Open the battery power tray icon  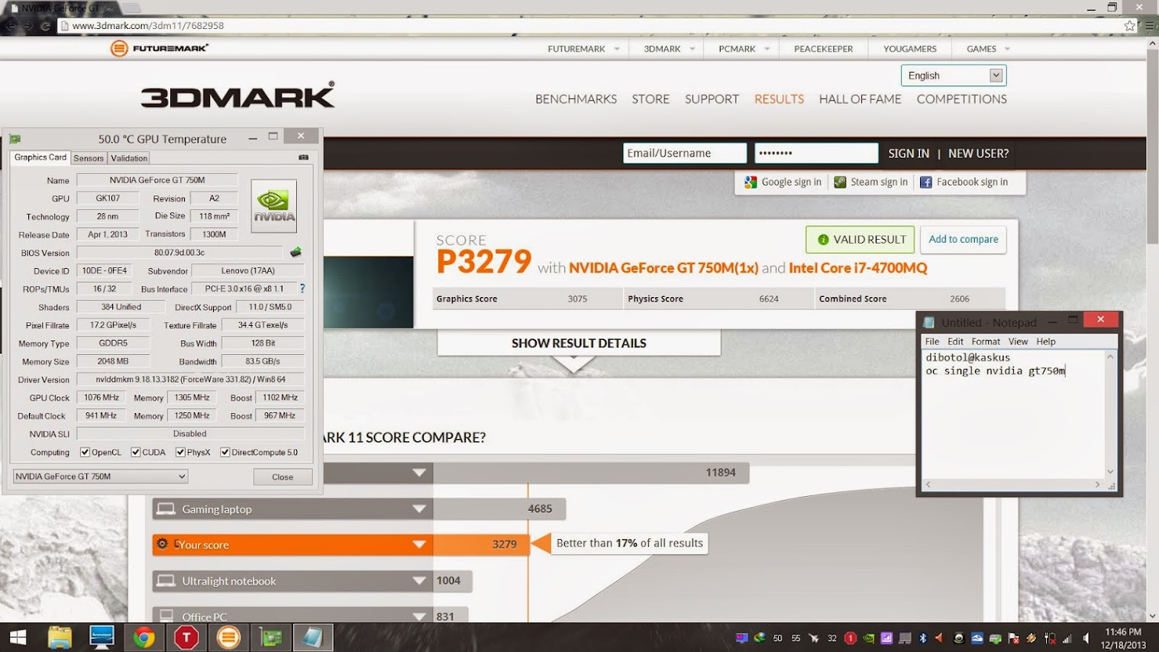1050,638
